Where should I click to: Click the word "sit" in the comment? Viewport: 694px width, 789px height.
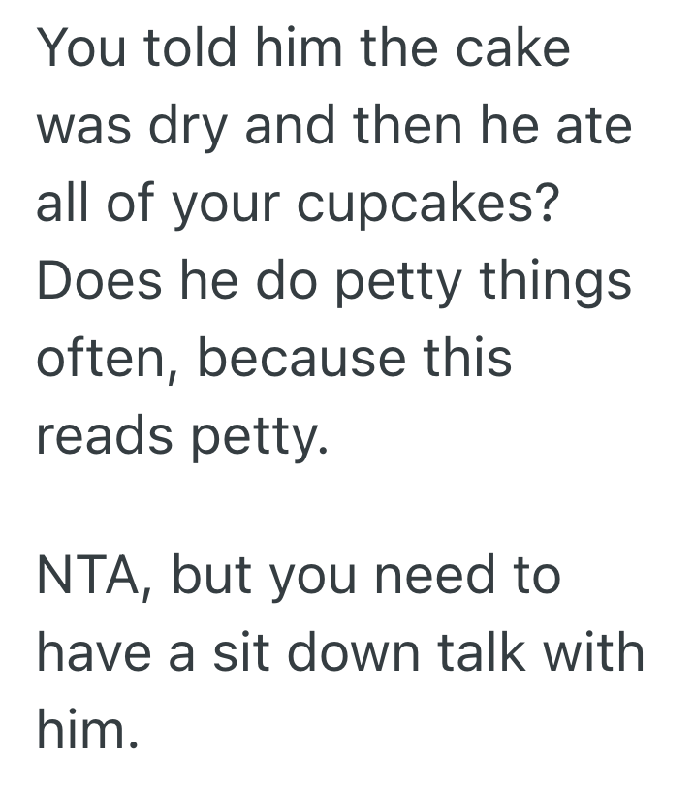coord(235,652)
